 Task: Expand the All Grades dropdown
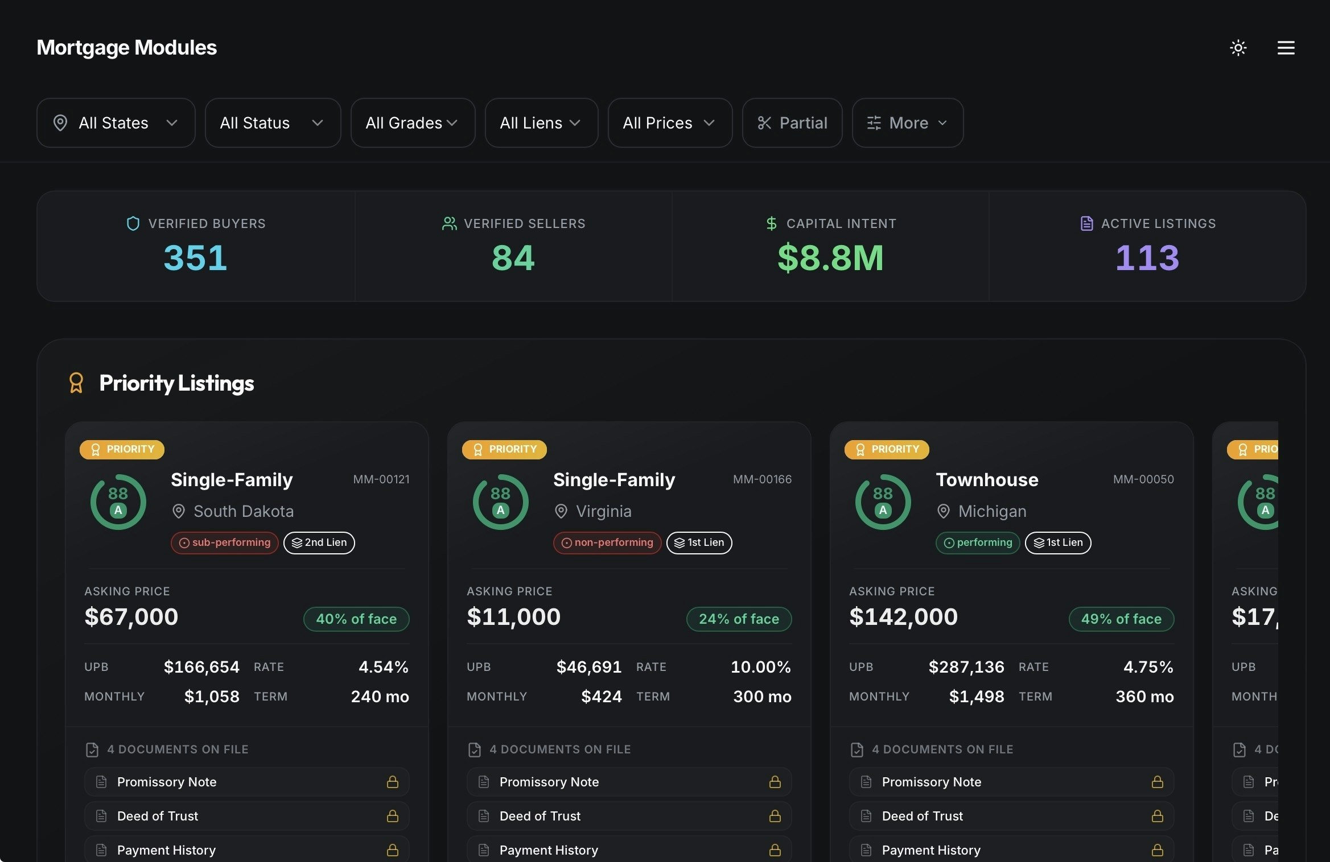click(412, 123)
